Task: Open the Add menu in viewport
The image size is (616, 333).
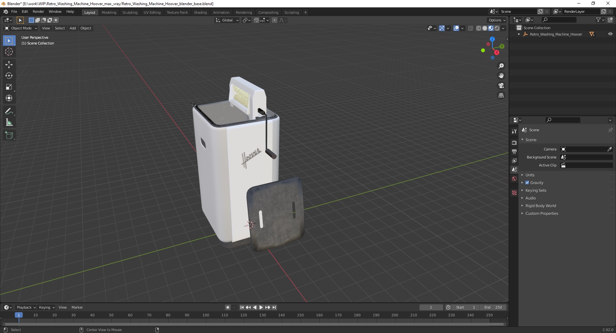Action: [x=73, y=28]
